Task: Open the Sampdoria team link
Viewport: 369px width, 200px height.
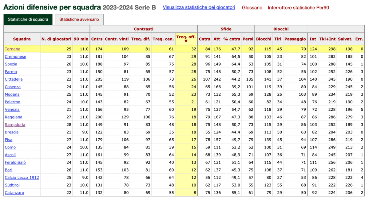Action: [x=15, y=125]
